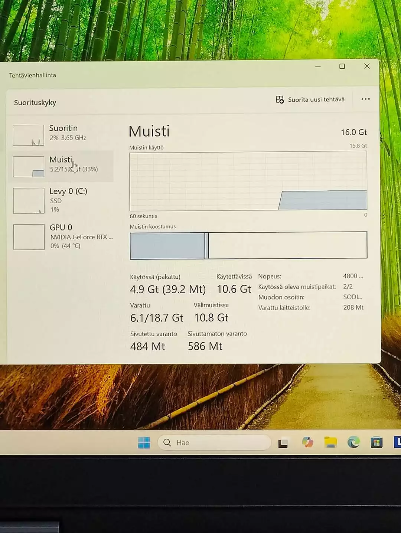The image size is (401, 533).
Task: Open Task View from the taskbar
Action: coord(283,443)
